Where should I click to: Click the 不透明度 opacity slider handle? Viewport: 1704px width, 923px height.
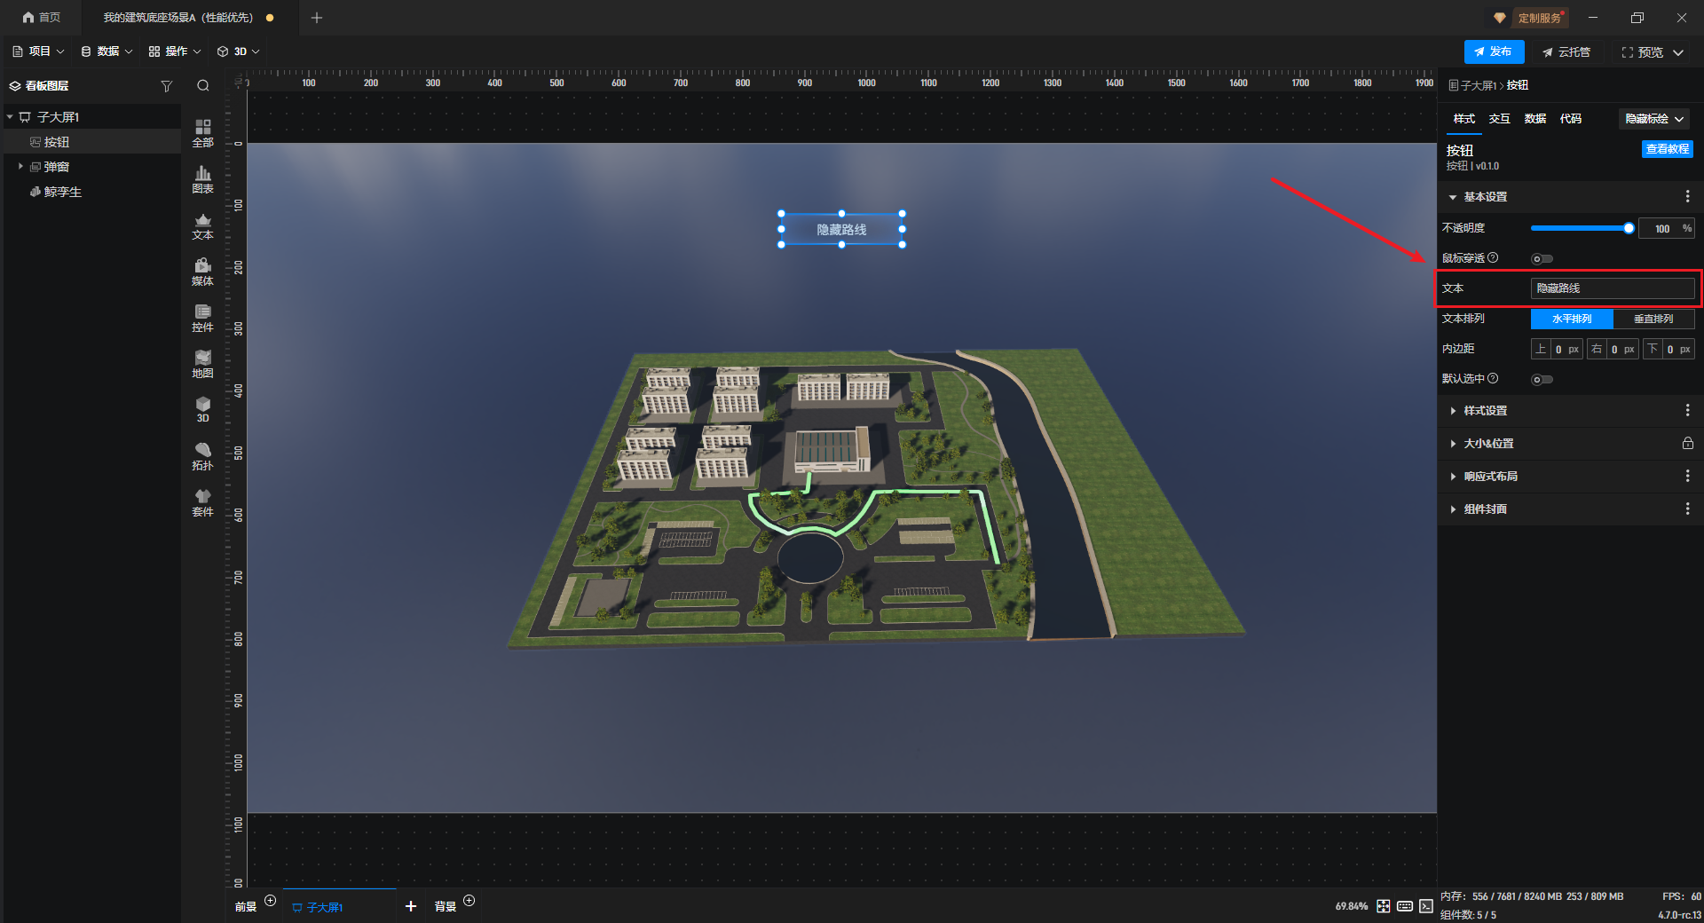[x=1629, y=229]
